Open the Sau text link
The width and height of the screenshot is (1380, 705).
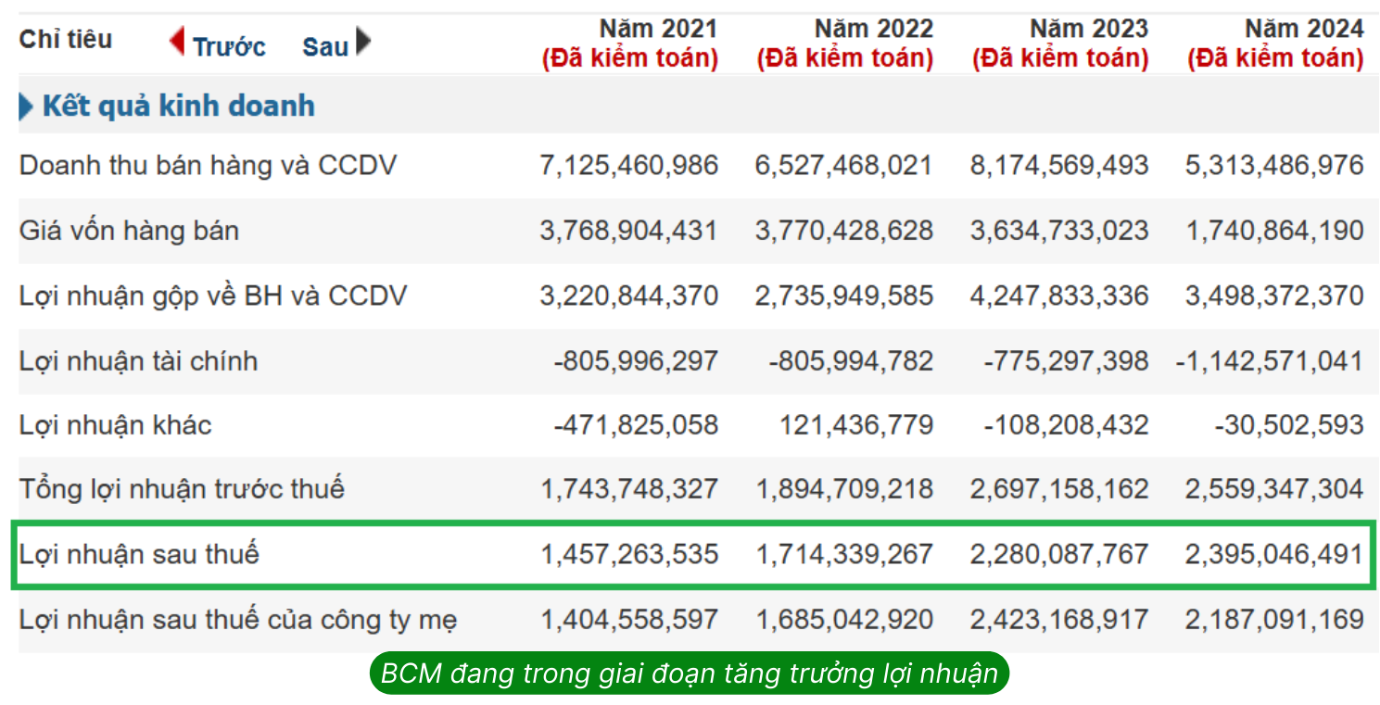point(325,46)
